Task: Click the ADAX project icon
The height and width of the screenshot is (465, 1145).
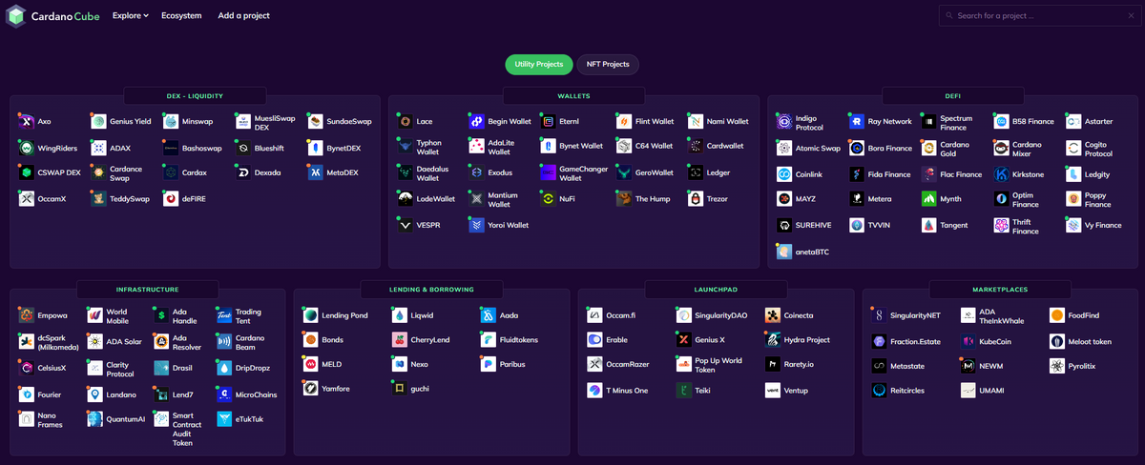Action: [98, 148]
